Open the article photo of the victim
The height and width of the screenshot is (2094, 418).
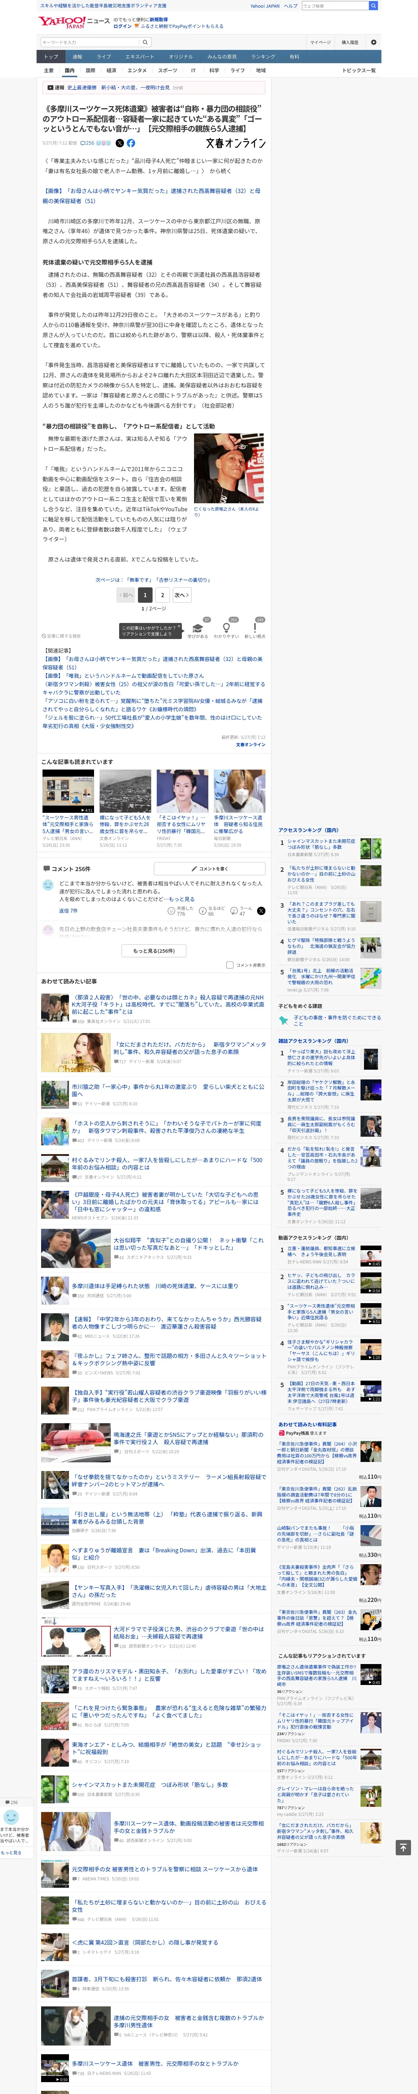228,468
